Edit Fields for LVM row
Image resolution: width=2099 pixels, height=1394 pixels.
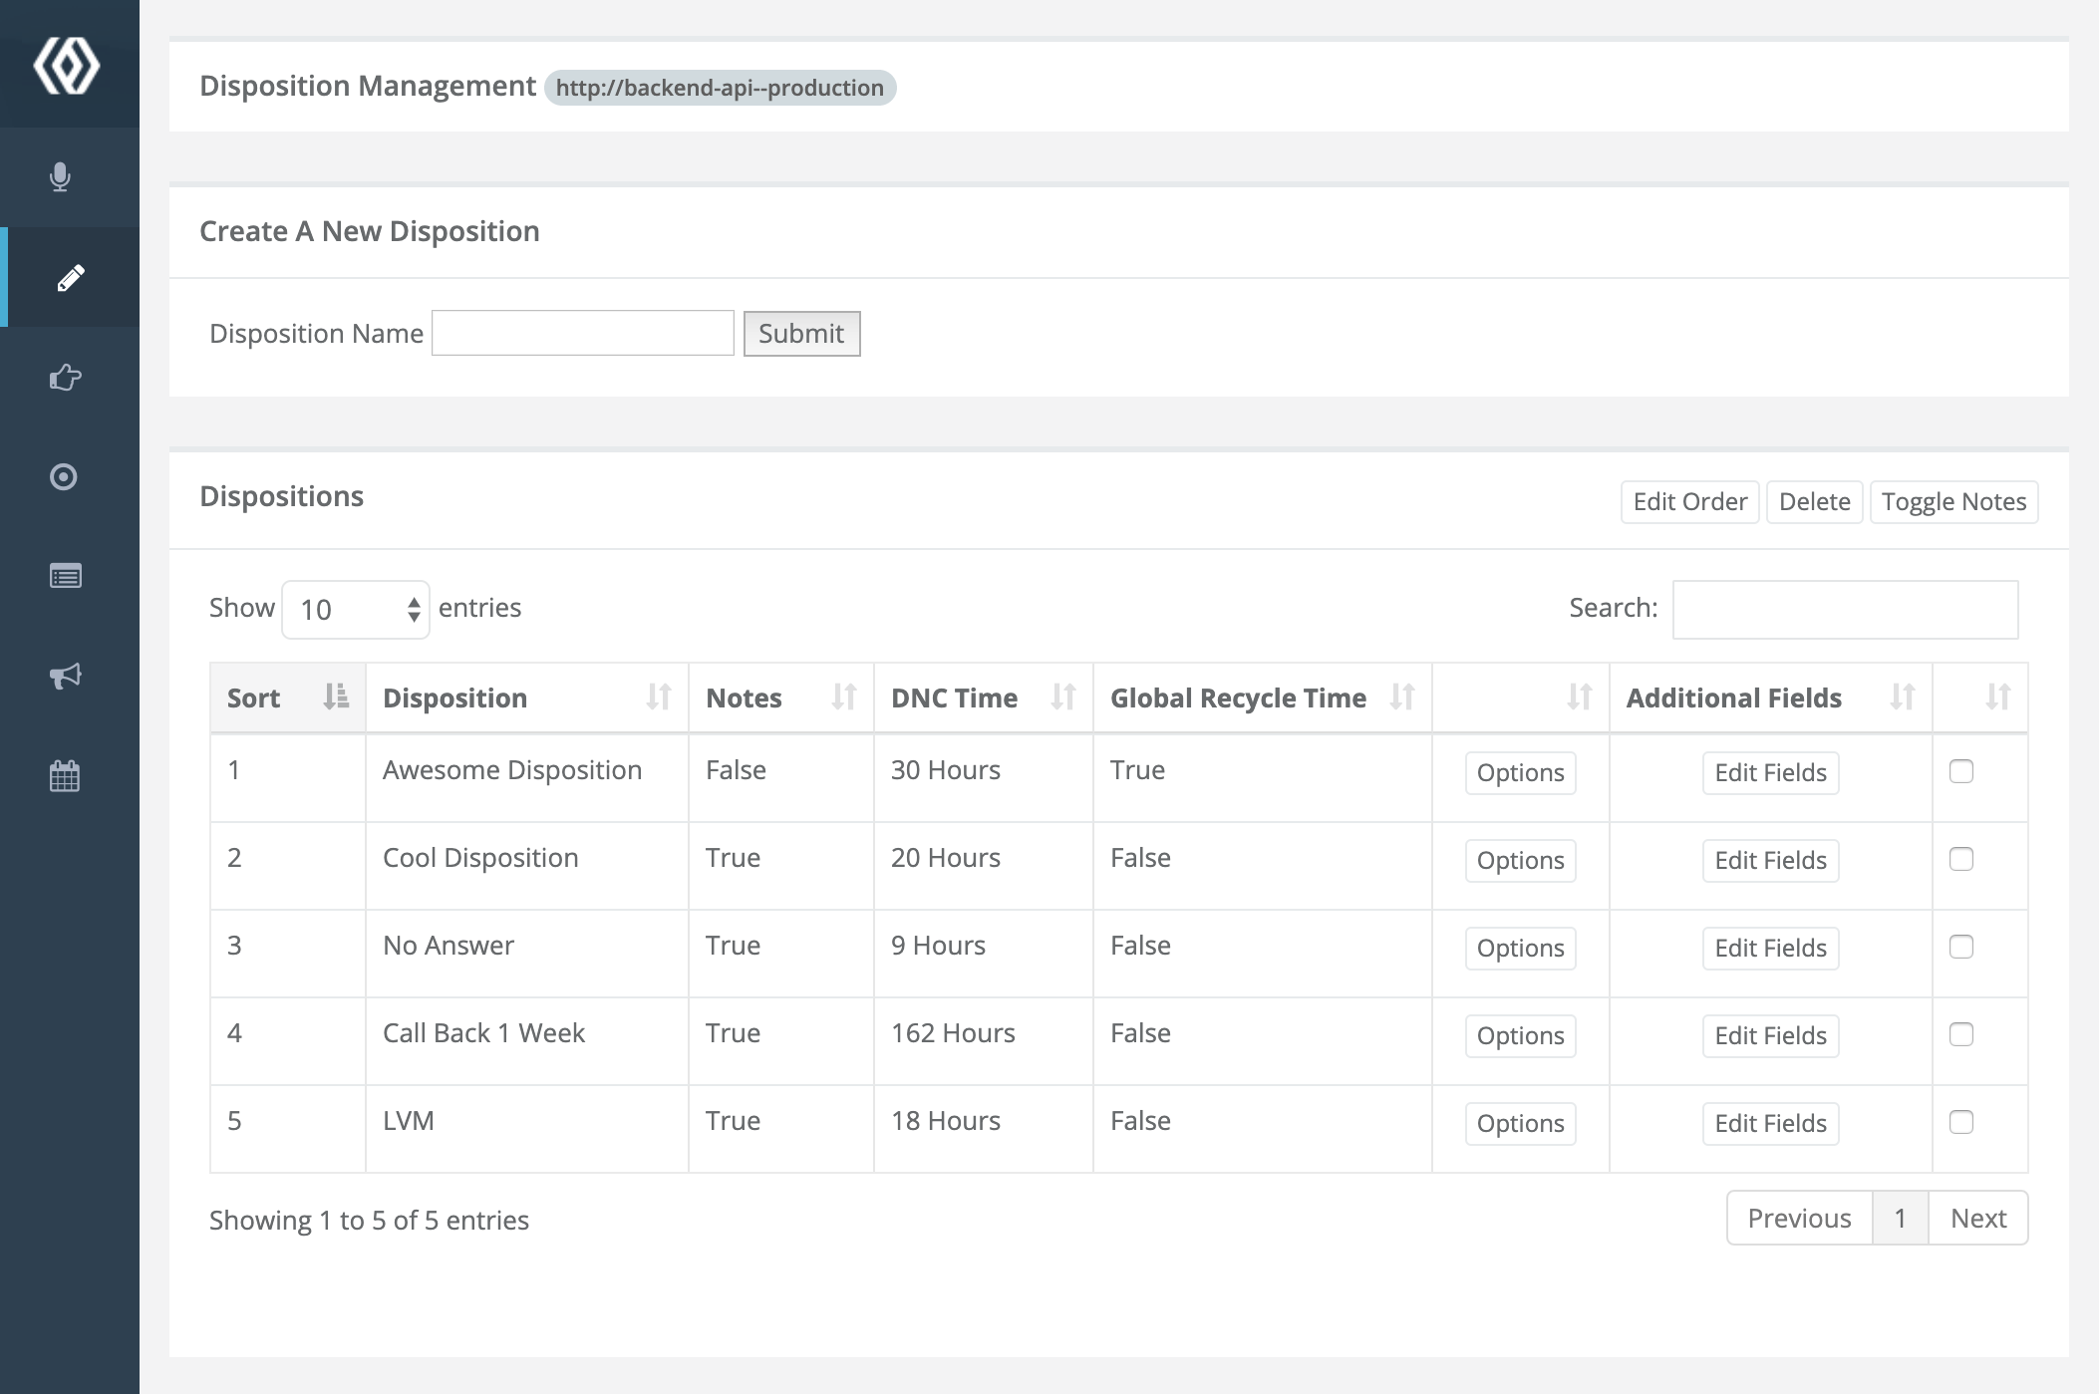pos(1770,1123)
